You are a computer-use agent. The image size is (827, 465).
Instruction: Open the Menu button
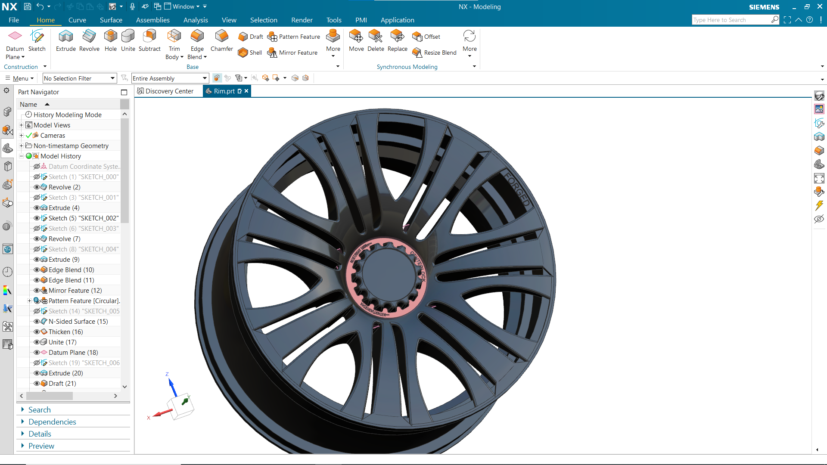[20, 78]
